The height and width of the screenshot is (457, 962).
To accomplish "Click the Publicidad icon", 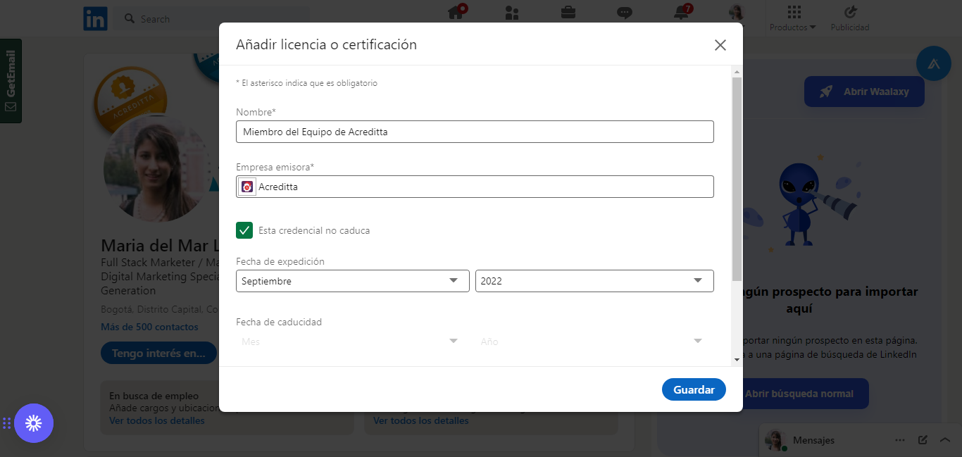I will [850, 12].
